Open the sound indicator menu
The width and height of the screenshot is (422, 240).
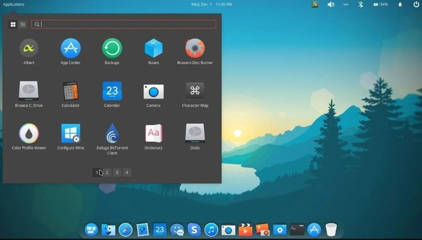[331, 5]
